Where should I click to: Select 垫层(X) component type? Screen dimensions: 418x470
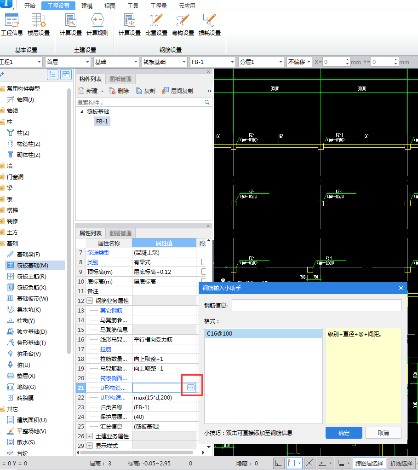[21, 376]
